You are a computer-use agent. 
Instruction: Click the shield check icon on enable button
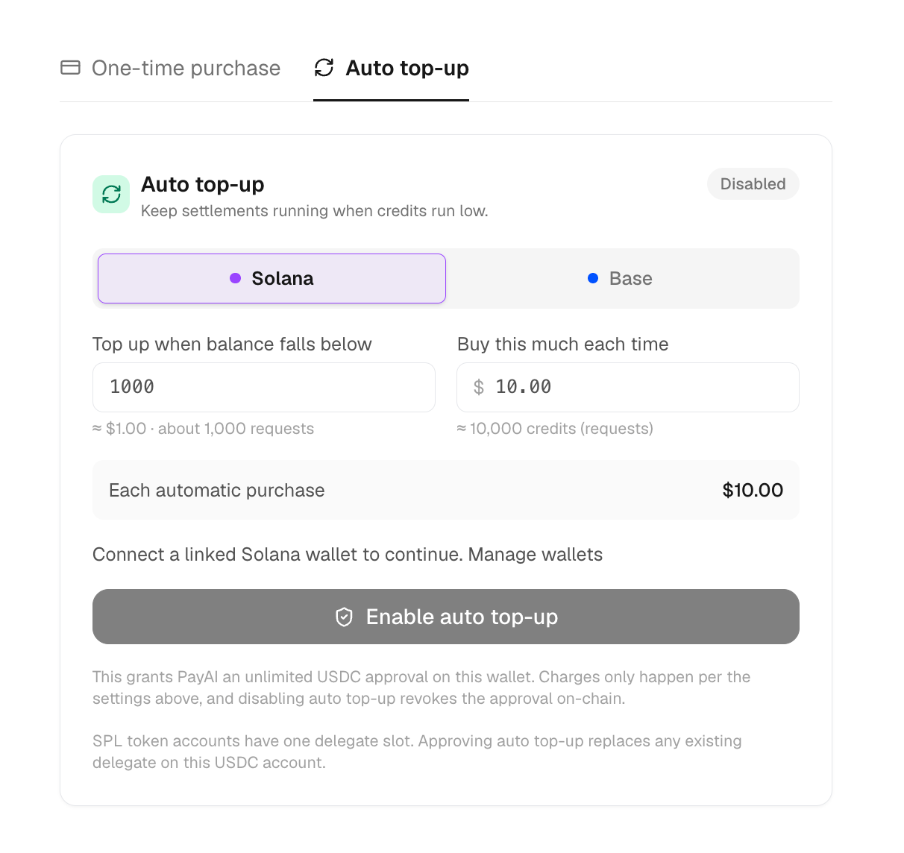pyautogui.click(x=344, y=617)
